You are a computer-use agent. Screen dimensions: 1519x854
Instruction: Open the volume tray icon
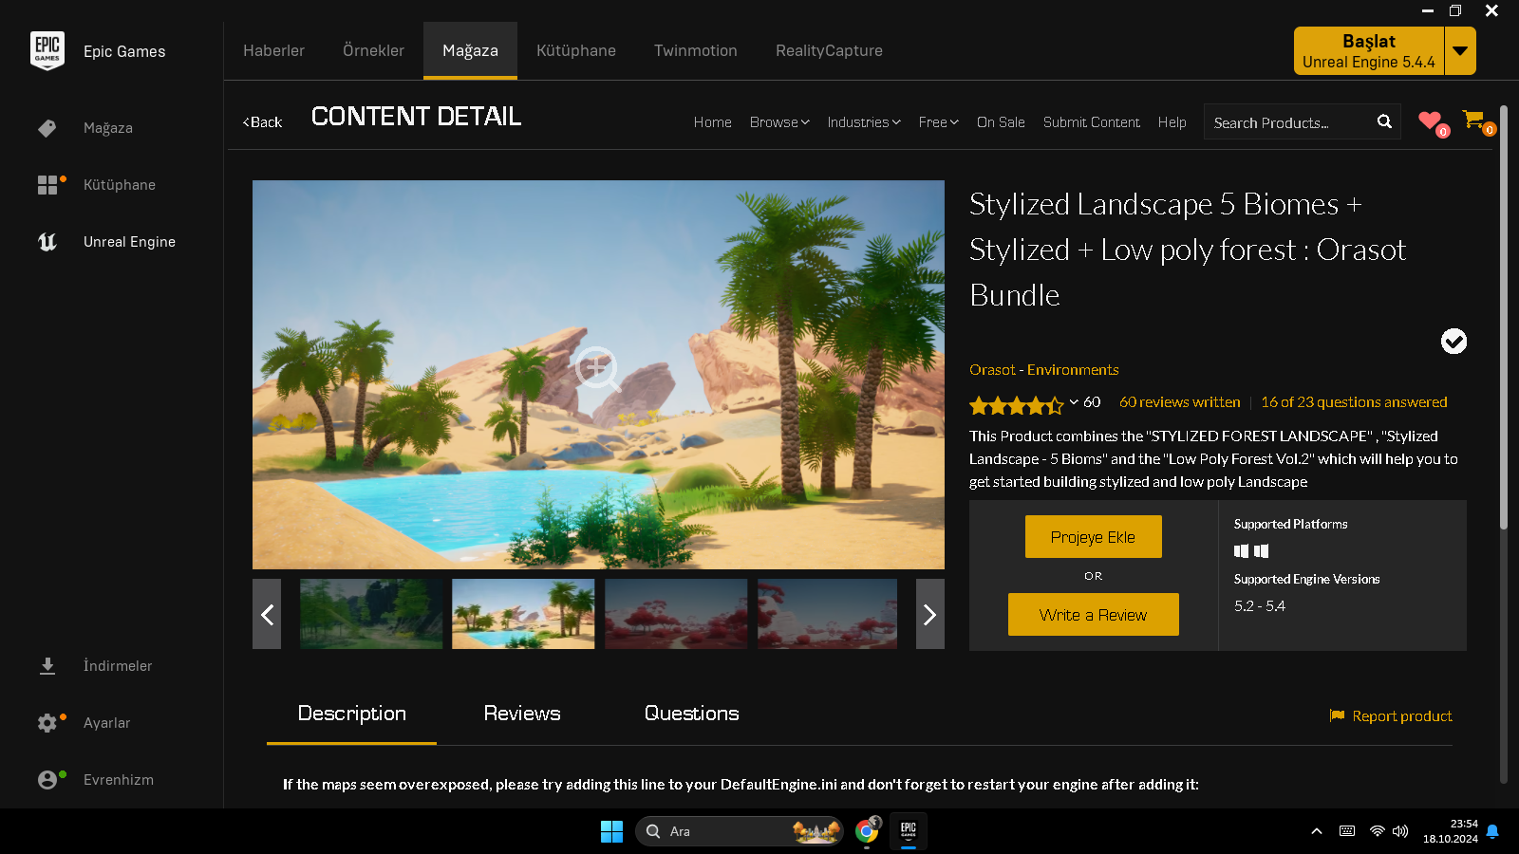click(1400, 831)
